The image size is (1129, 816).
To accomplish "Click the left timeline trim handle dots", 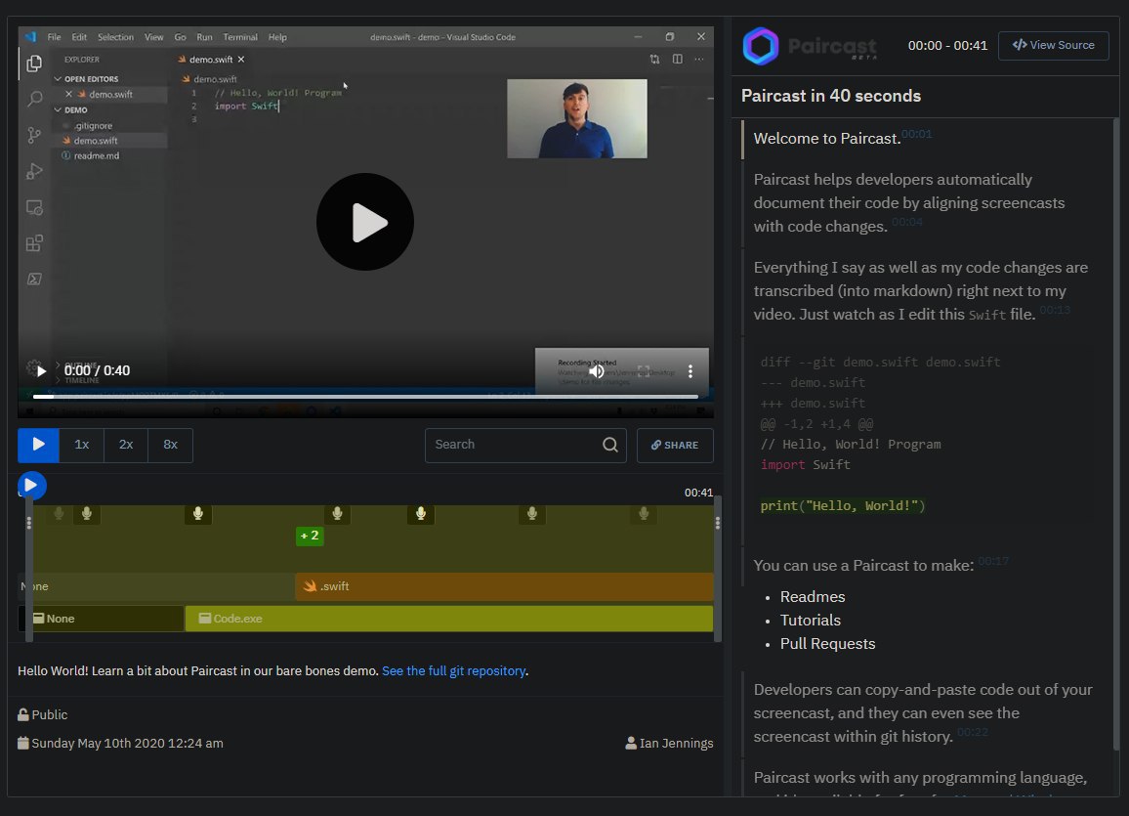I will (x=28, y=524).
